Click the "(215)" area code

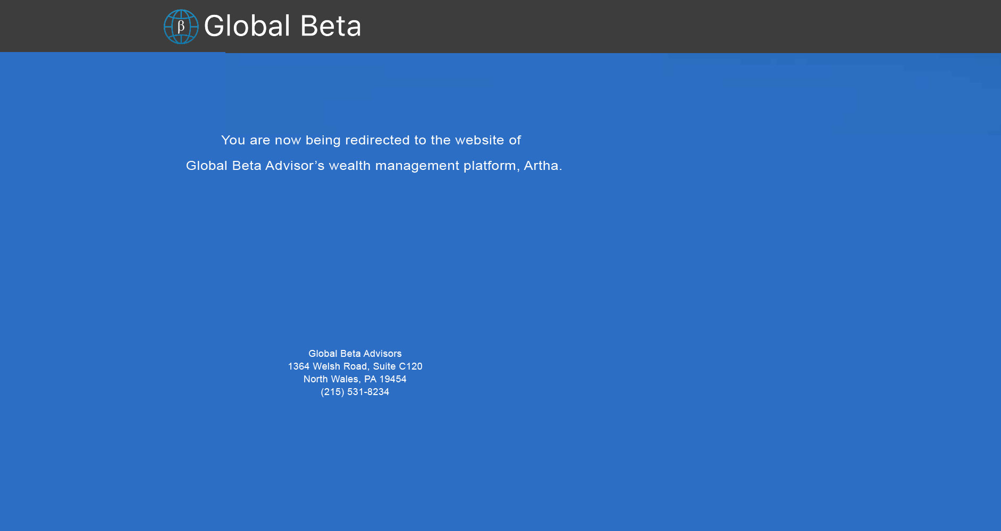pos(332,392)
